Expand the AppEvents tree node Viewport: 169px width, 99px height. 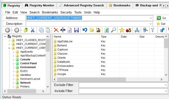[x=13, y=52]
